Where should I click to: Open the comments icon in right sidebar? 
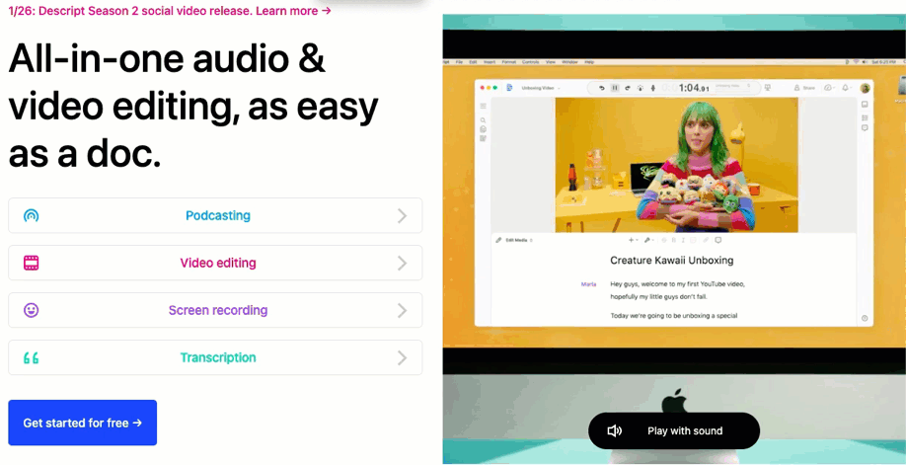point(865,127)
